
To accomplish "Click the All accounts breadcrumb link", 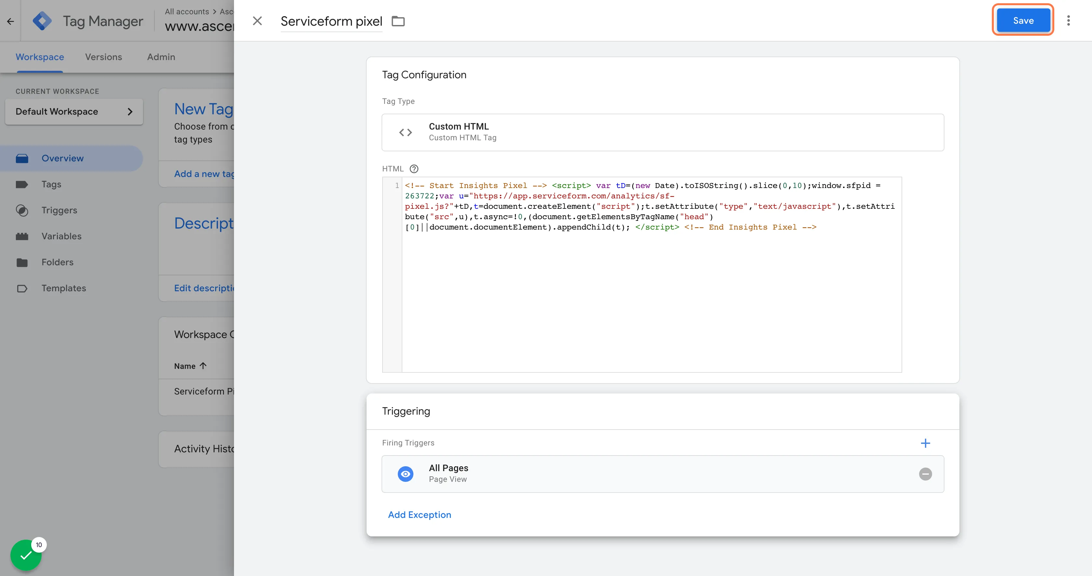I will coord(187,11).
